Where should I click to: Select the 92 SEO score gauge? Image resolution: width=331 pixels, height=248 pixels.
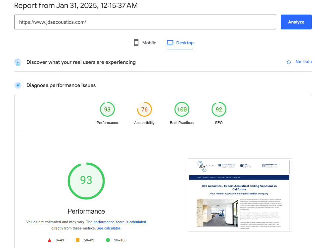click(x=219, y=109)
